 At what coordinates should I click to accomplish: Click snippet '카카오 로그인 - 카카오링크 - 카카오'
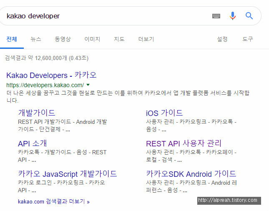[x=61, y=183]
